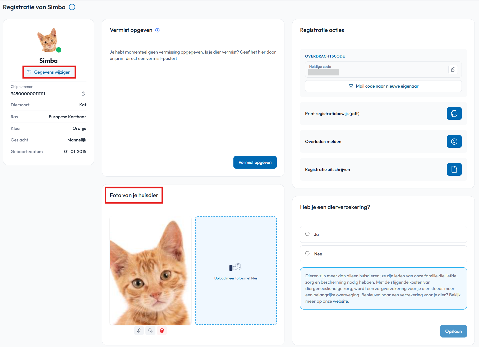Click Mail code naar nieuwe eigenaar
Viewport: 479px width, 347px height.
(x=383, y=86)
